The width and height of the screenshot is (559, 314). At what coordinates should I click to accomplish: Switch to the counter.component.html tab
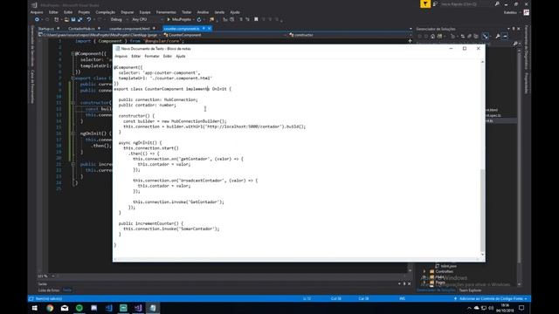(x=130, y=29)
